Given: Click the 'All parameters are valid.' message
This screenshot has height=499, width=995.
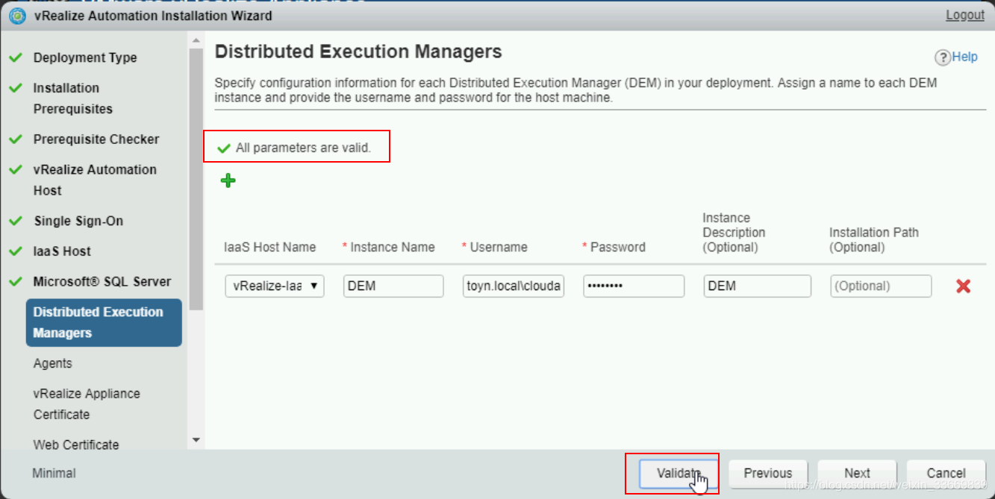Looking at the screenshot, I should pos(303,148).
